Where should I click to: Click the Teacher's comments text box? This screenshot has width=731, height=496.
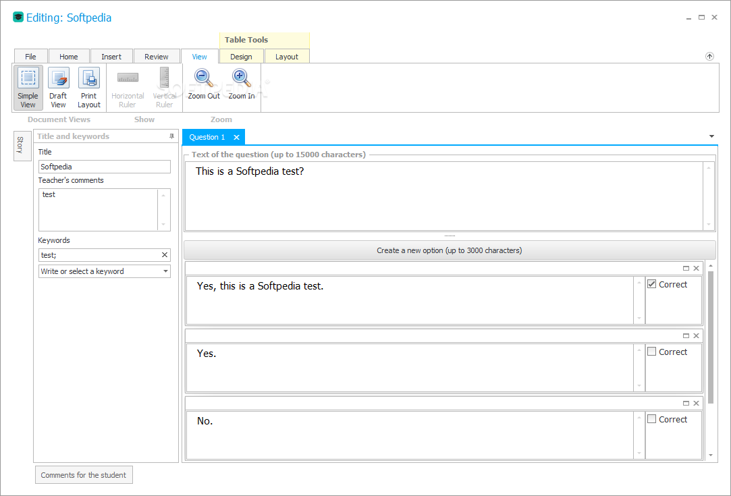pyautogui.click(x=99, y=210)
